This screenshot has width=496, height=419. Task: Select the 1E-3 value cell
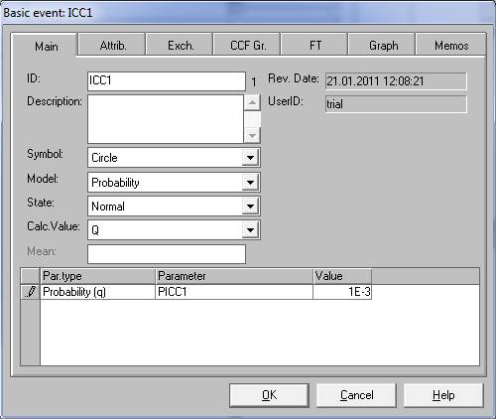(342, 292)
